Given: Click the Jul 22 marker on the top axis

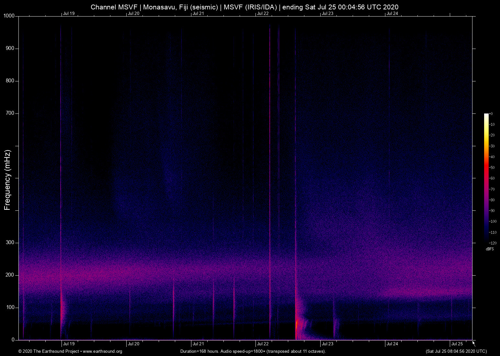Looking at the screenshot, I should click(x=263, y=13).
